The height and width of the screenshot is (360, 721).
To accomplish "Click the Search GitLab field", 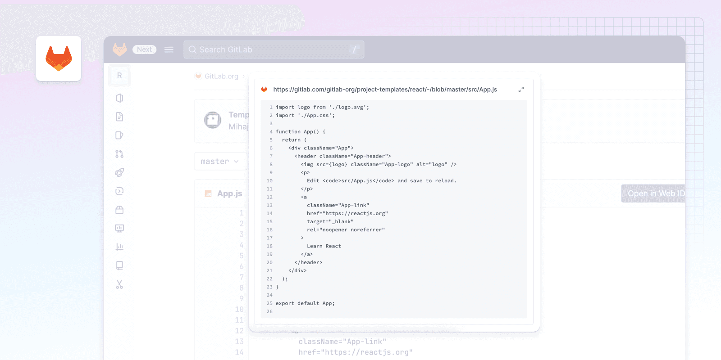I will (274, 49).
